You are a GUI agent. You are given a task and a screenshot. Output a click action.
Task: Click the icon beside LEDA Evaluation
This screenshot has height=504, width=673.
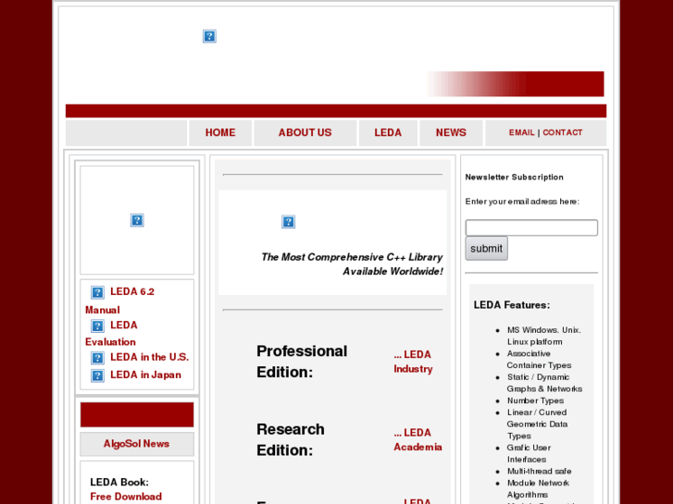[x=97, y=326]
